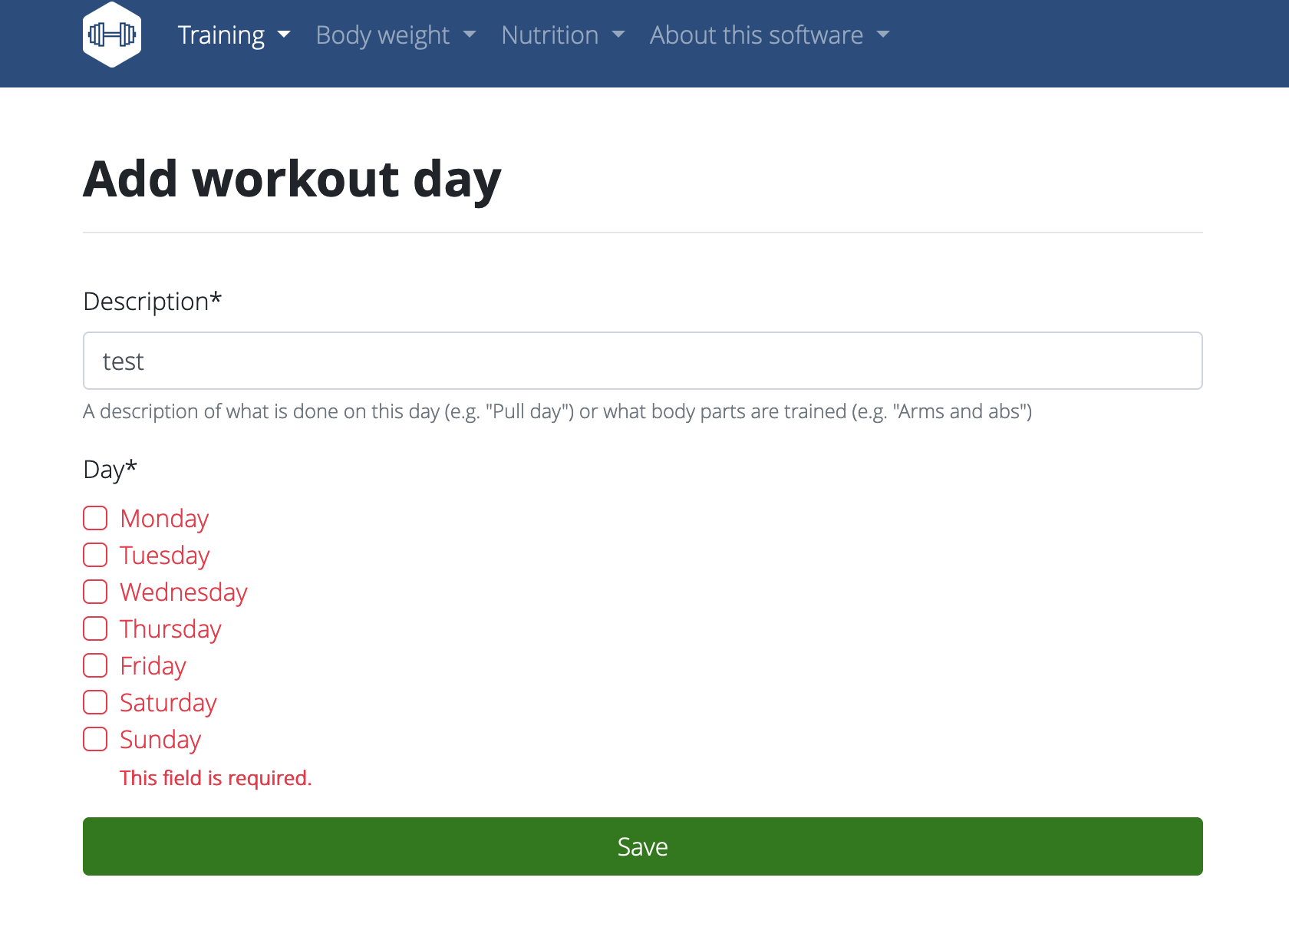The width and height of the screenshot is (1289, 927).
Task: Expand the Nutrition menu
Action: tap(563, 35)
